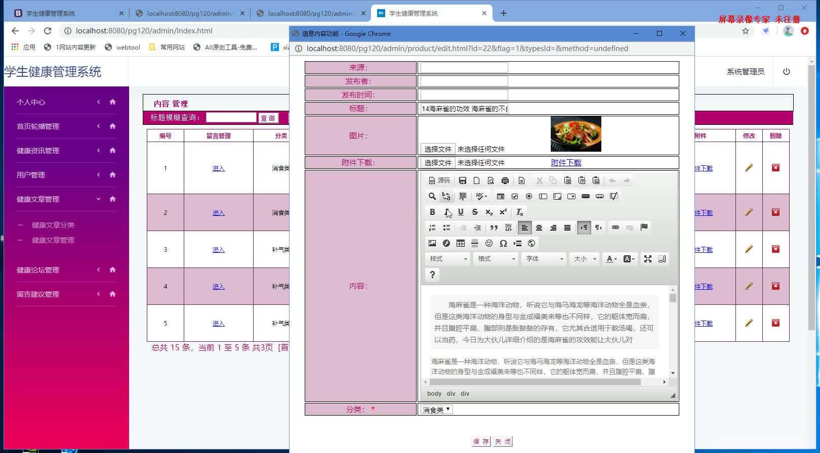Insert a bulleted list
This screenshot has height=453, width=820.
tap(446, 228)
